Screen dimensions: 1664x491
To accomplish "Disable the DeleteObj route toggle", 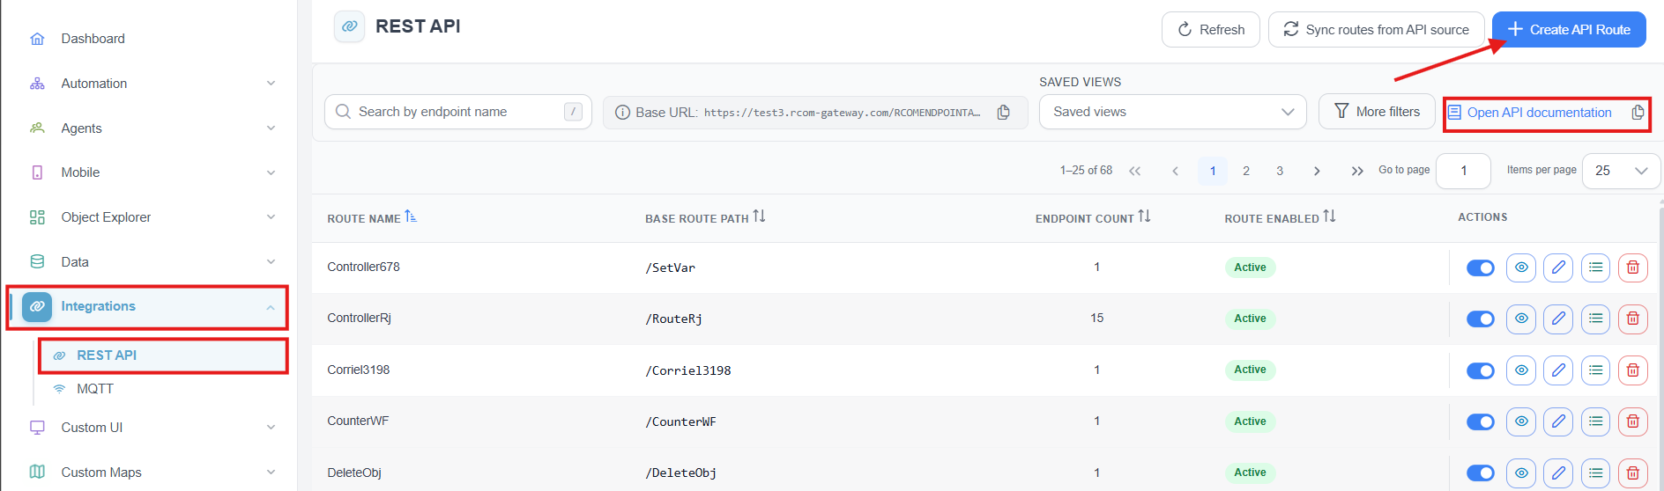I will [1481, 473].
